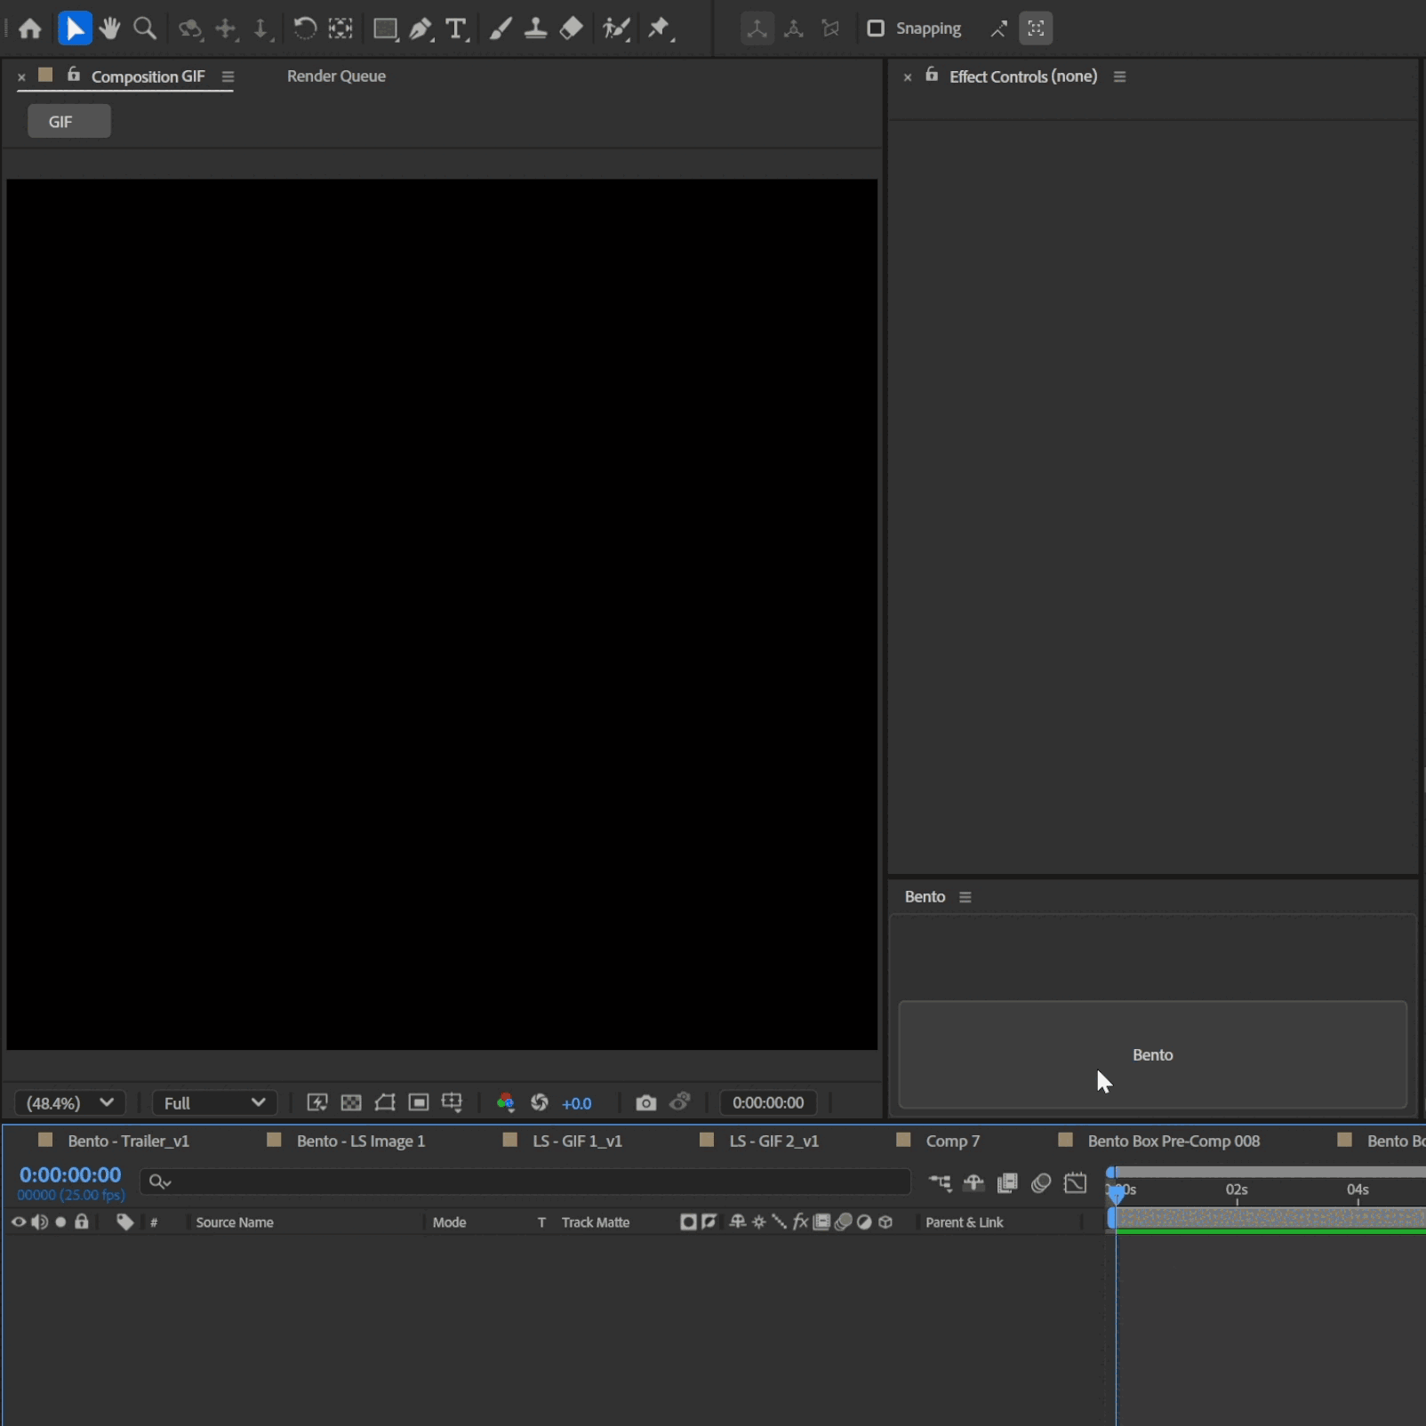Switch to LS - GIF 1_v1 tab
The height and width of the screenshot is (1426, 1426).
pyautogui.click(x=578, y=1141)
